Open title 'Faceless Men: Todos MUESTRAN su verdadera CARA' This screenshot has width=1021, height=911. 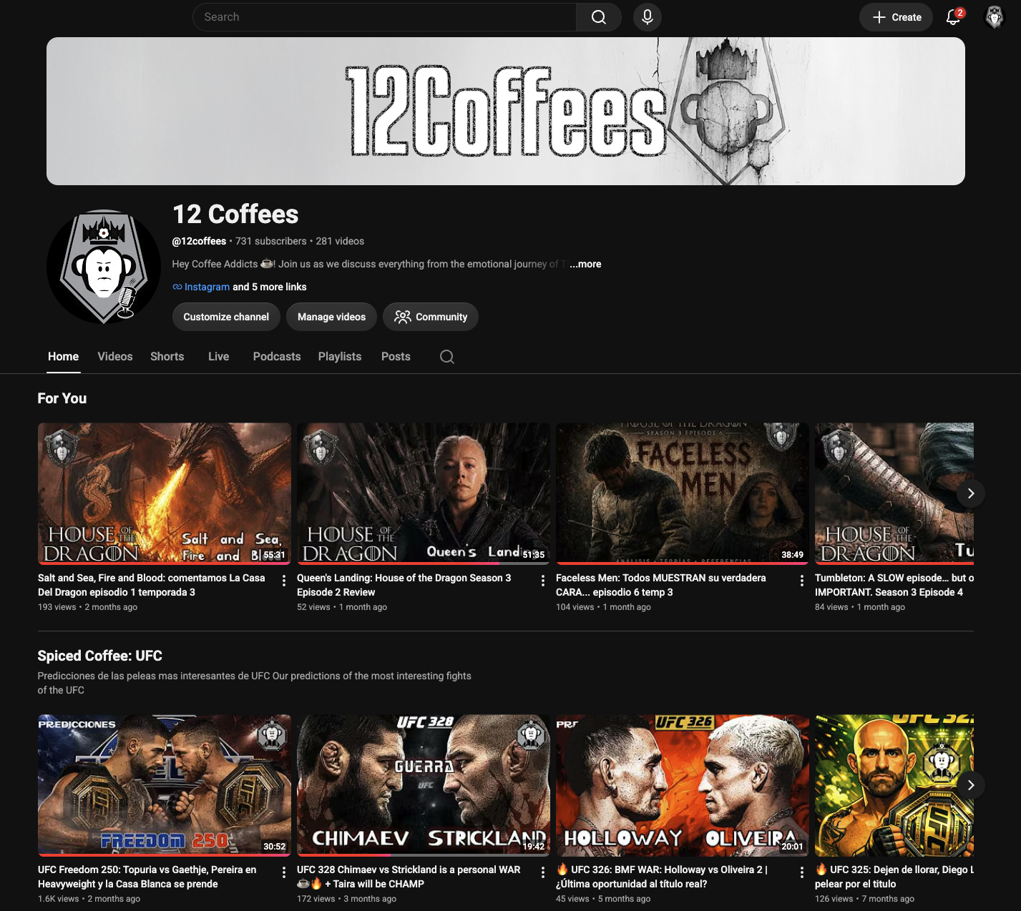[661, 585]
